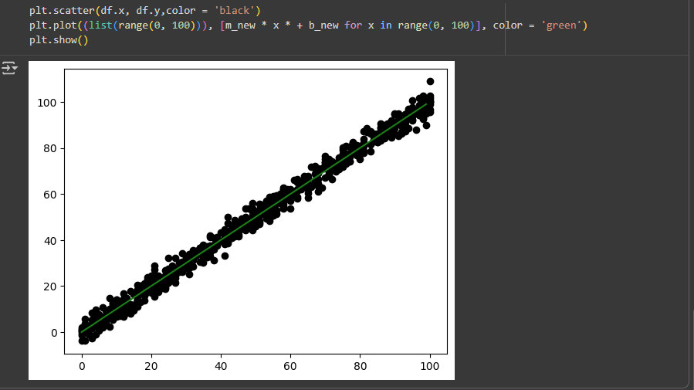Click x-axis label 80
Image resolution: width=694 pixels, height=390 pixels.
point(360,368)
